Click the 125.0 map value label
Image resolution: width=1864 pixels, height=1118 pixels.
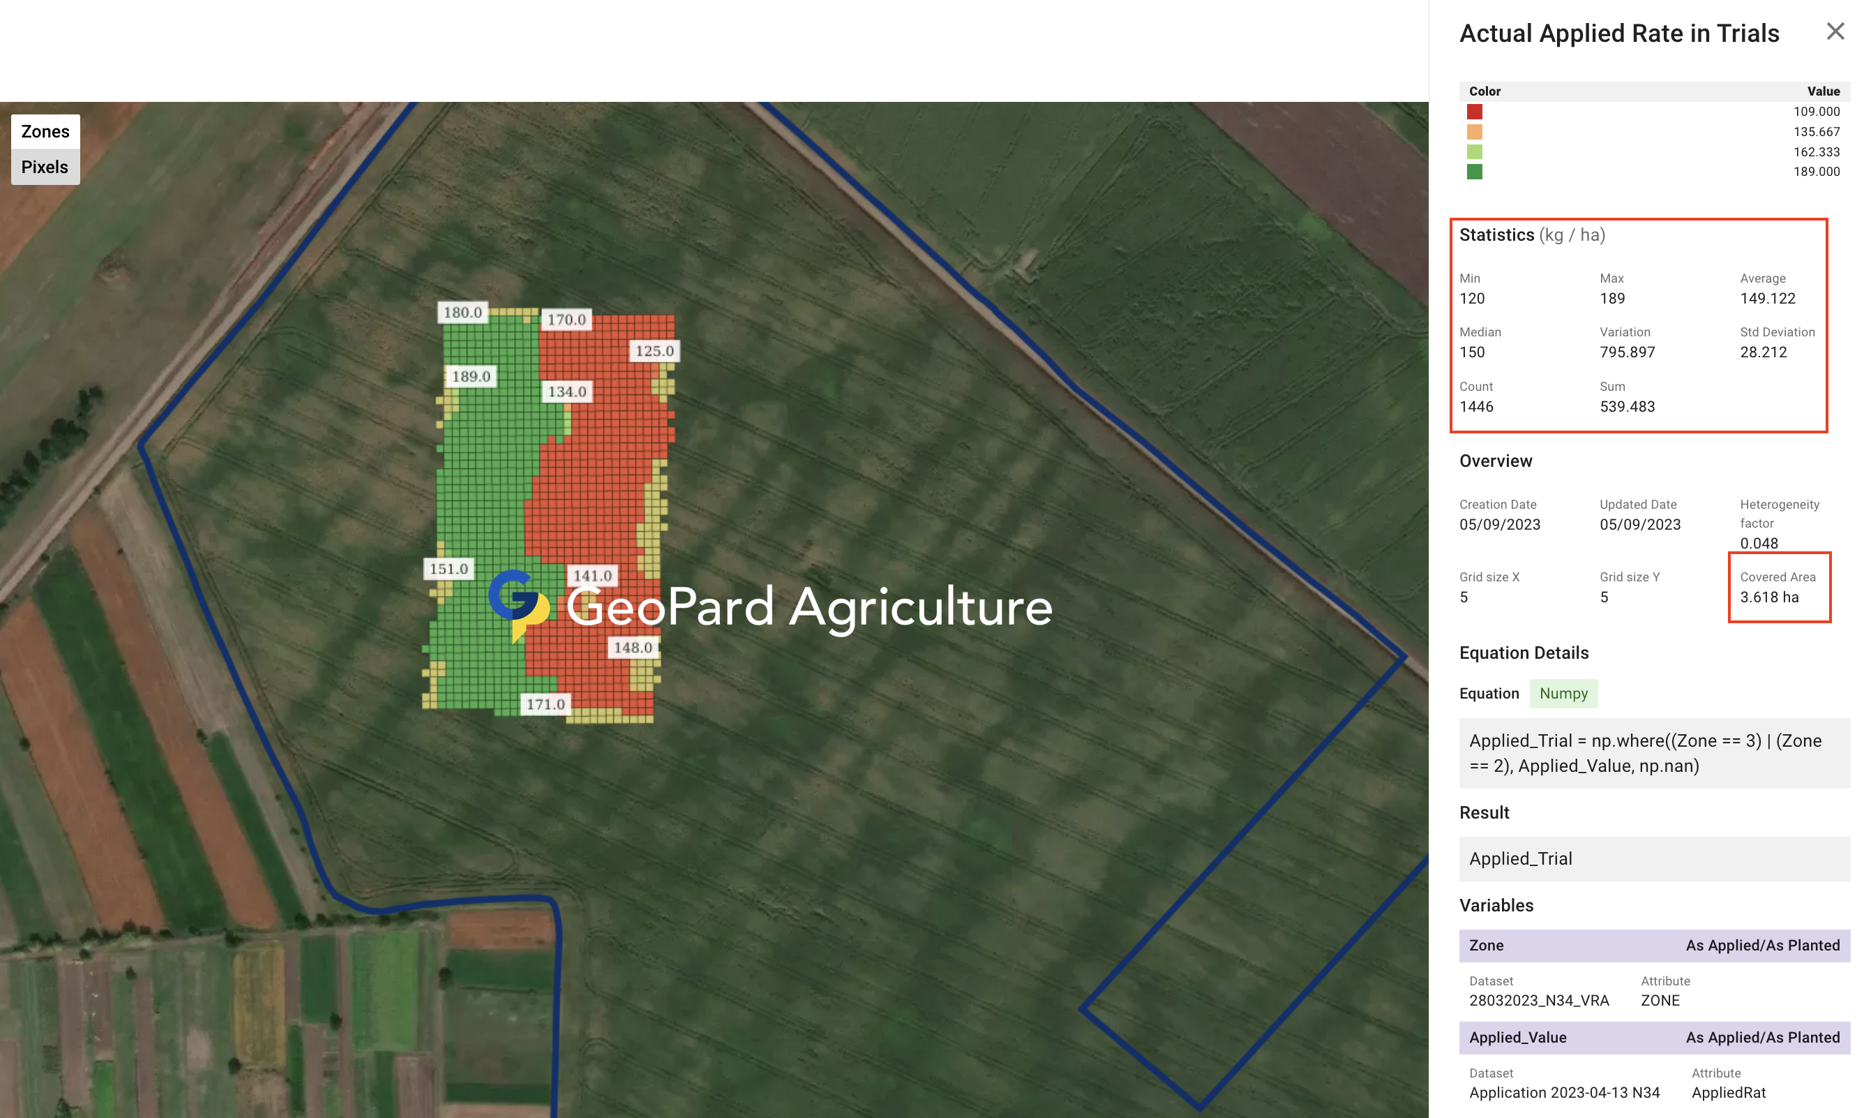[654, 351]
